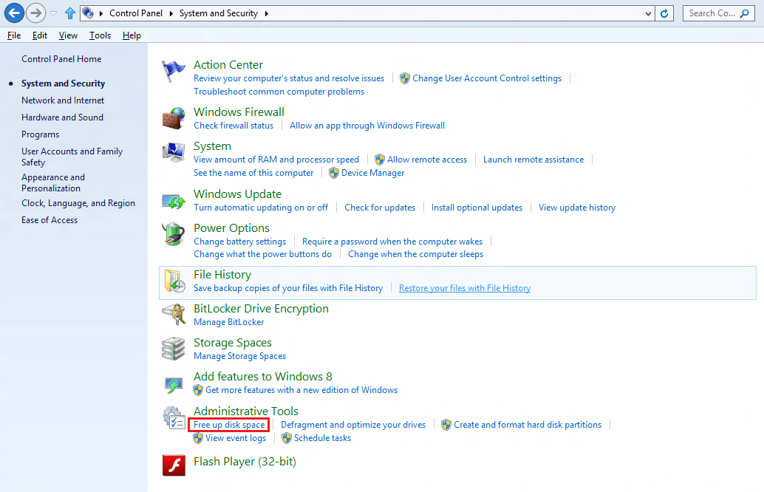Screen dimensions: 764x492
Task: Click the Action Center flag icon
Action: [174, 72]
